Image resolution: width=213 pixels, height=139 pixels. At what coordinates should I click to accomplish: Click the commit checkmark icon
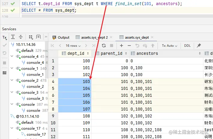(x=4, y=45)
